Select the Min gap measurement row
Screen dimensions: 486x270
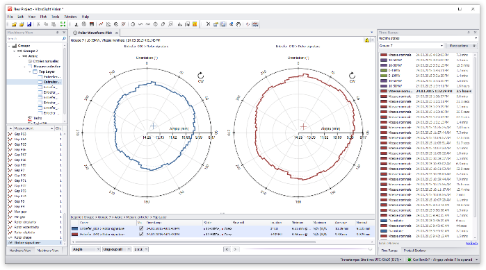coord(34,217)
